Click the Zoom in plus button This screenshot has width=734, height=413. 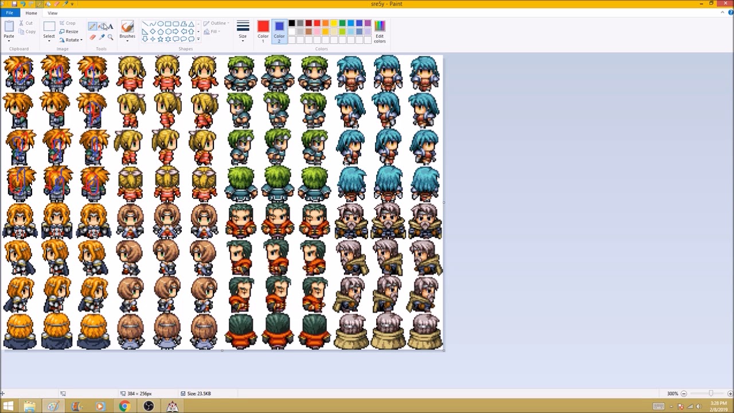coord(730,393)
